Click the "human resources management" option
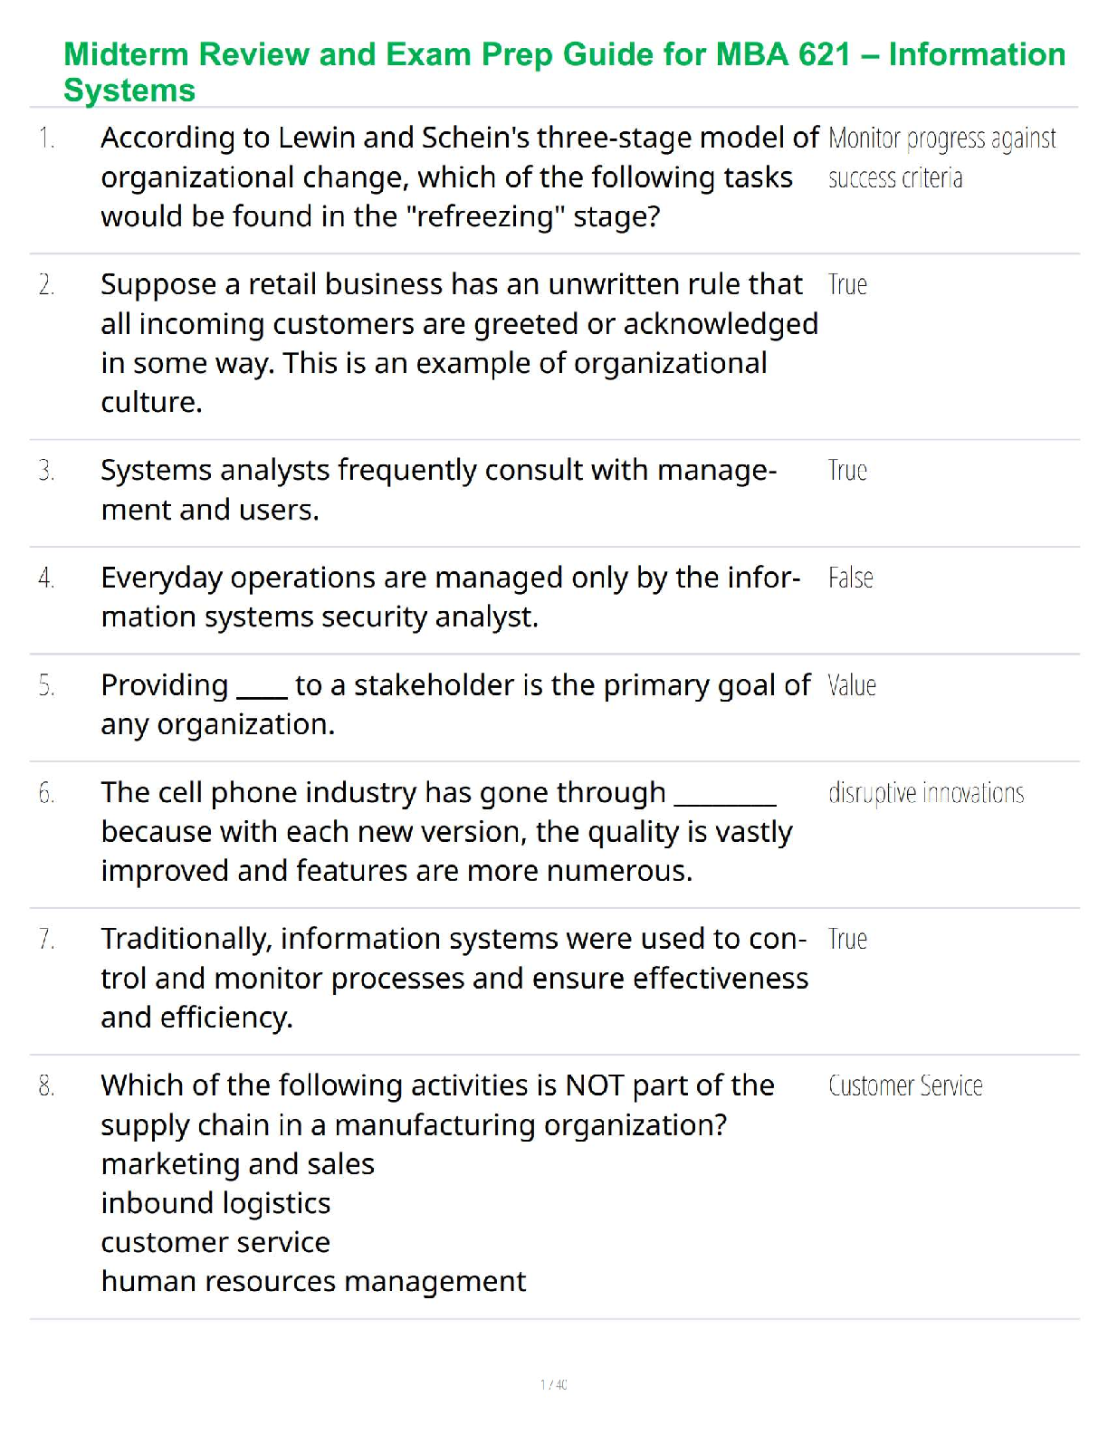The image size is (1108, 1434). [313, 1281]
